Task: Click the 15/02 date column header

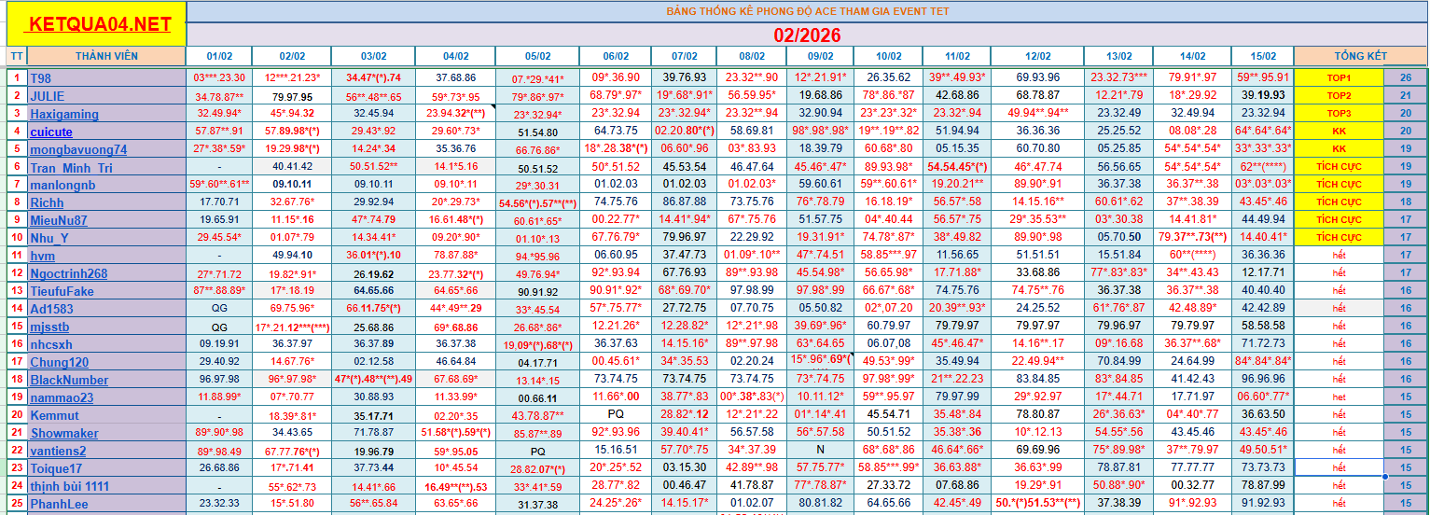Action: [x=1261, y=56]
